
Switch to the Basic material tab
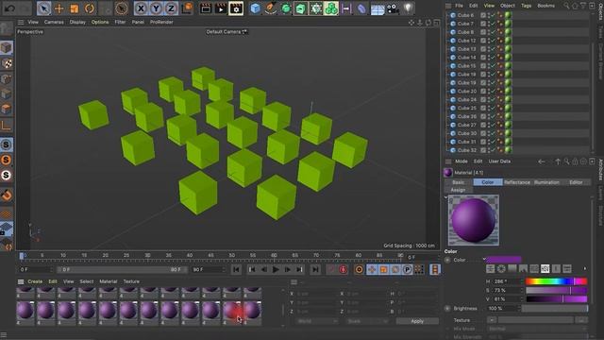[459, 182]
